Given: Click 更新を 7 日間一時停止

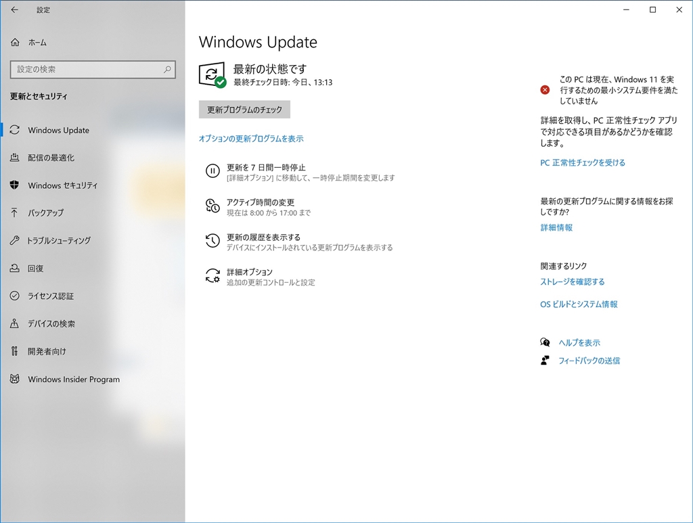Looking at the screenshot, I should click(x=266, y=167).
